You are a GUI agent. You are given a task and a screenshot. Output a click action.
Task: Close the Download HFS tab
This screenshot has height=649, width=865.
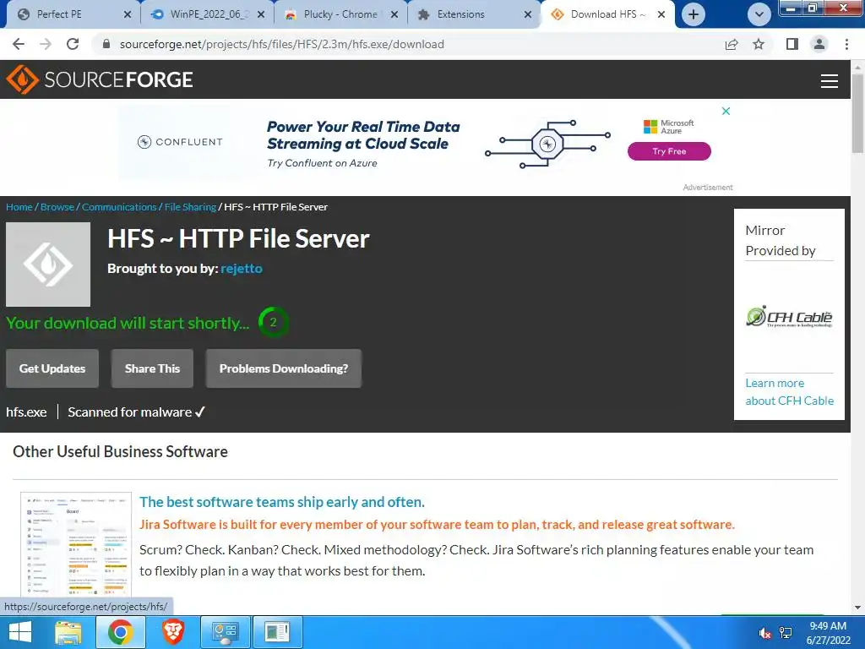pos(661,15)
